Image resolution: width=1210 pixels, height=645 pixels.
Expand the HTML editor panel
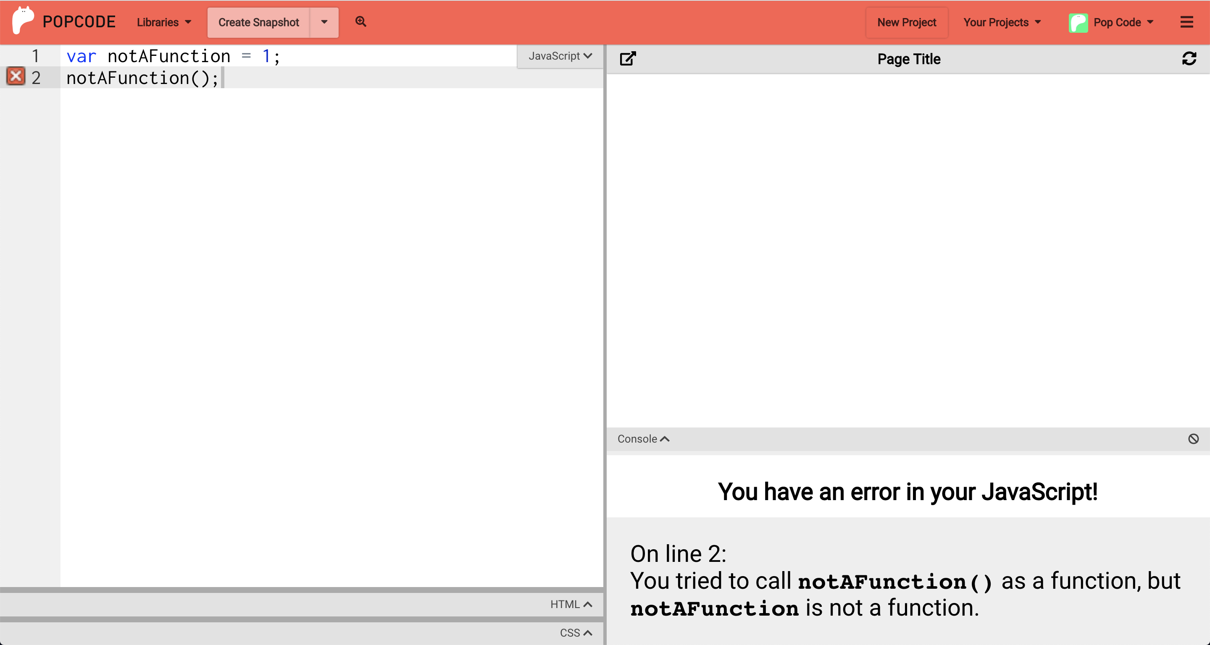(571, 604)
